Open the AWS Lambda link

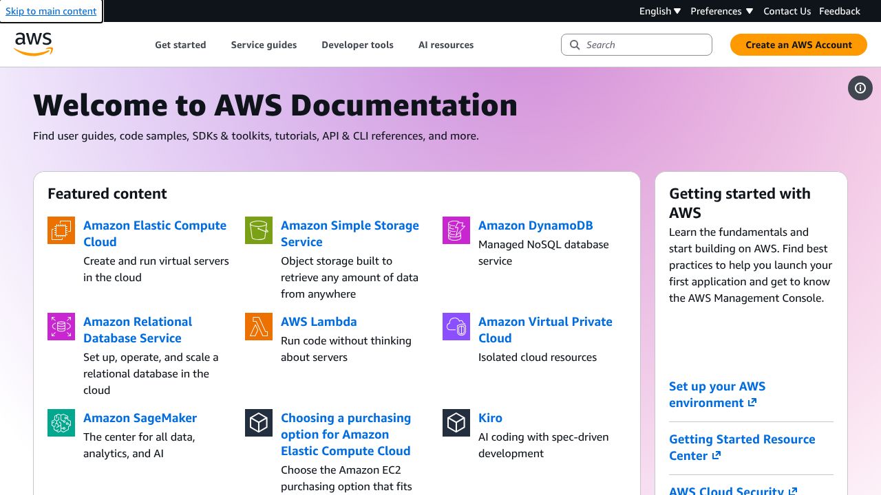point(319,322)
